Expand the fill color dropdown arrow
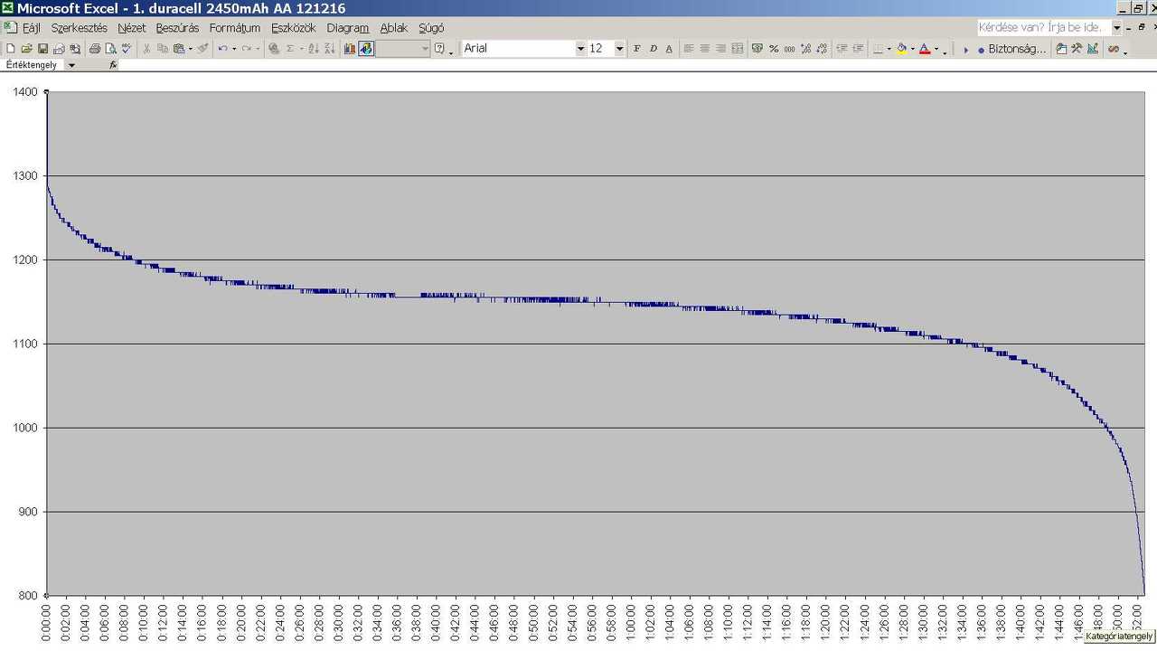The height and width of the screenshot is (651, 1157). tap(912, 49)
